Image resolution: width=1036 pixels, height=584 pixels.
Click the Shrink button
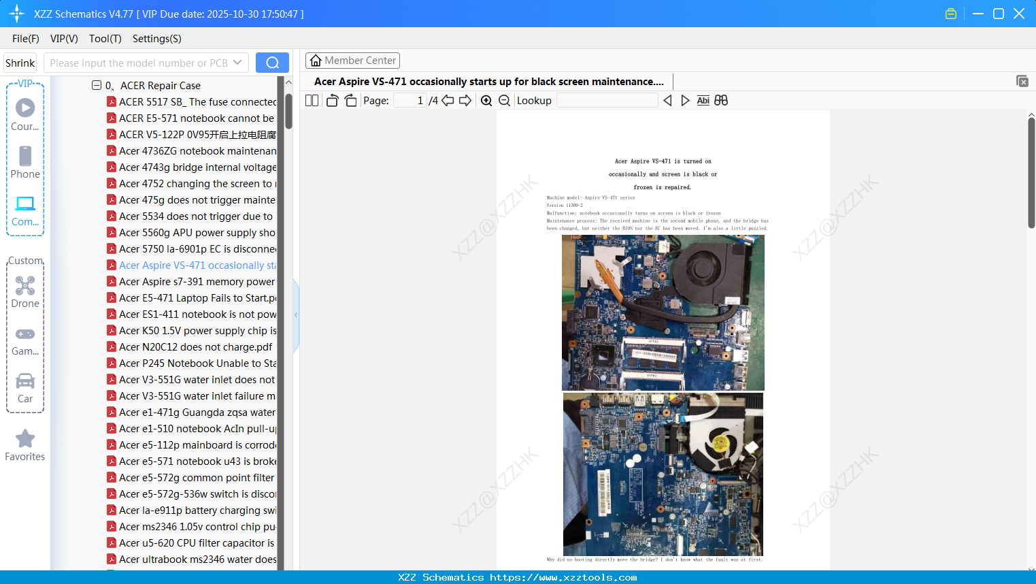tap(20, 63)
